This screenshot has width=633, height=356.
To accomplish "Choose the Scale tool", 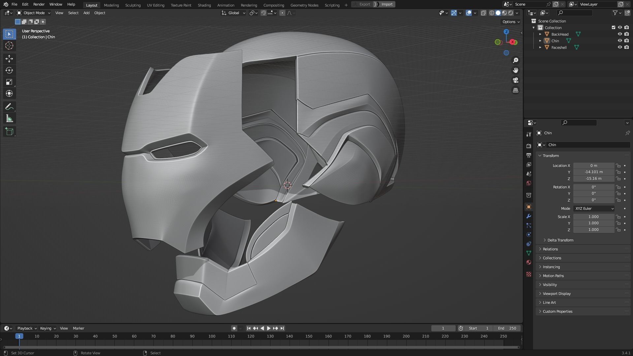I will tap(9, 82).
